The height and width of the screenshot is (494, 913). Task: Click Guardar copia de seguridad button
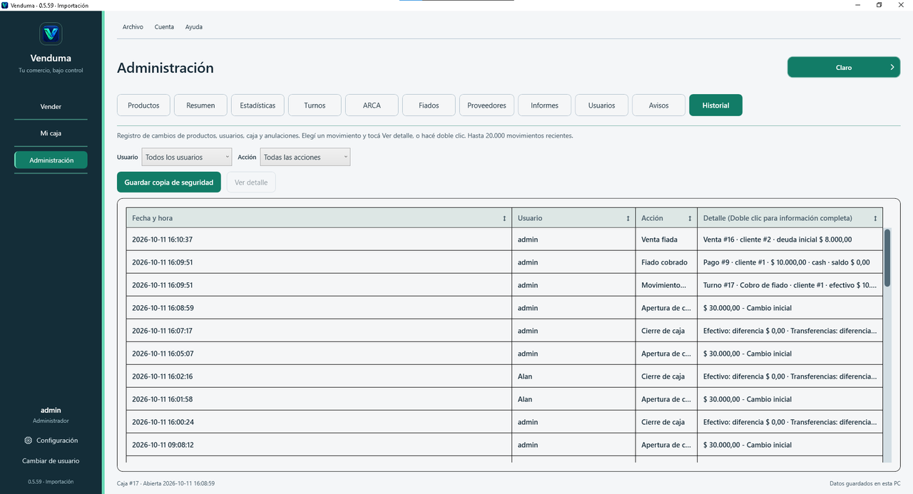[x=169, y=182]
